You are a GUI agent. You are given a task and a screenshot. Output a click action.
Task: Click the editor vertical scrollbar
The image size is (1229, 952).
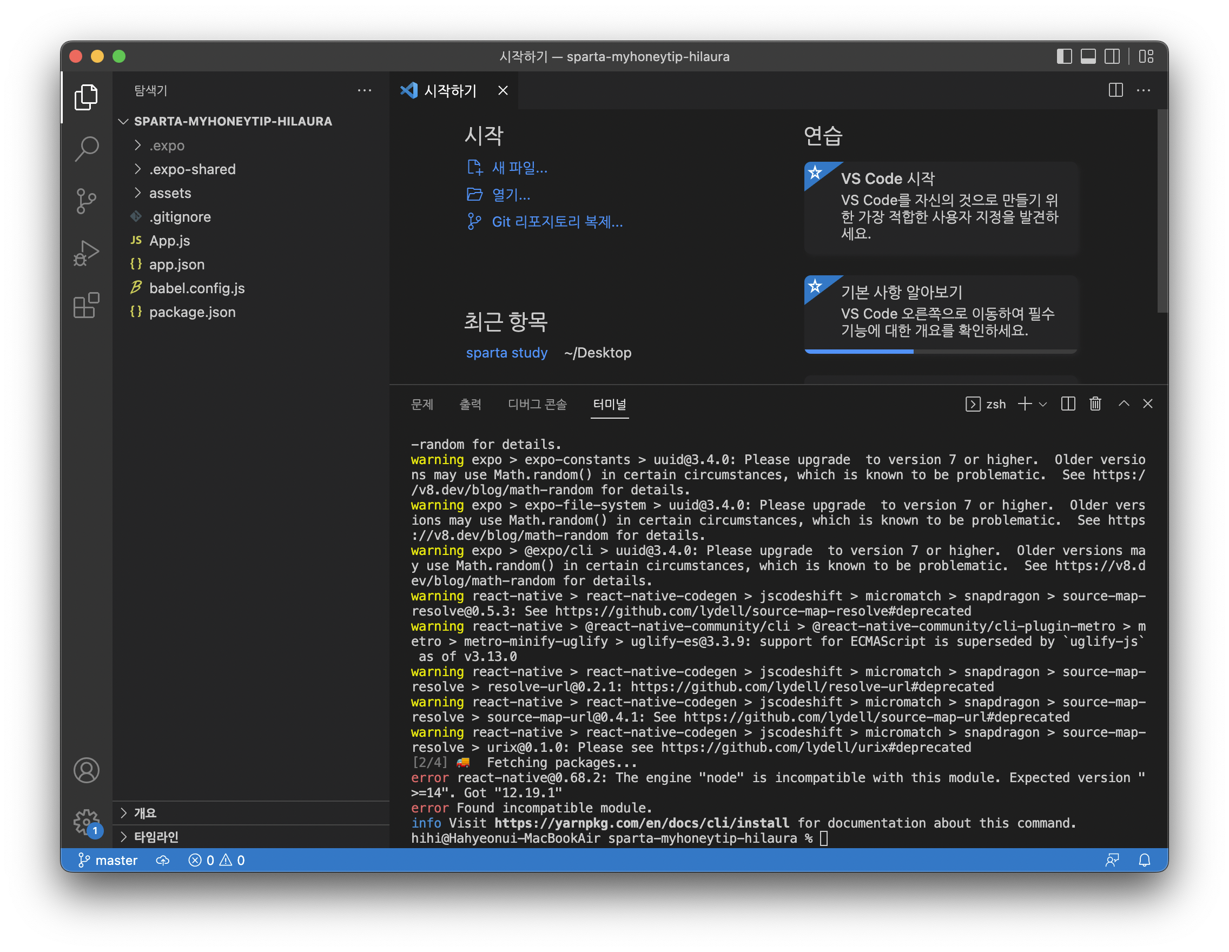(x=1161, y=211)
